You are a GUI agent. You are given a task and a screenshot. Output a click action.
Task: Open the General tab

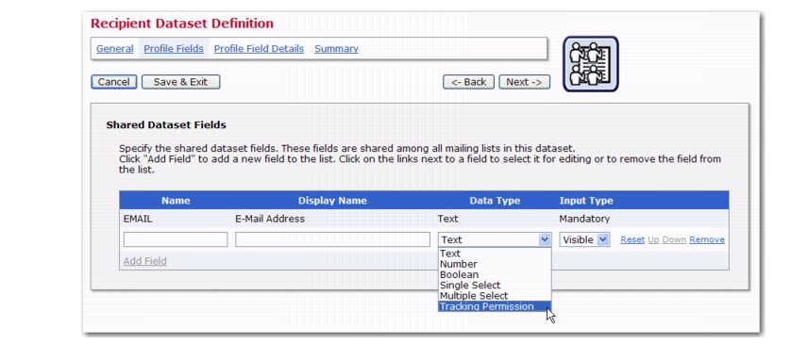(114, 48)
